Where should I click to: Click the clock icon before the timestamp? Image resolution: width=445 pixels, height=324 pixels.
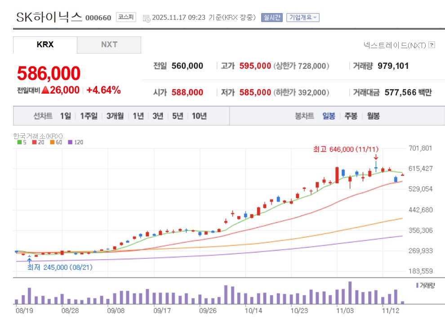click(147, 18)
